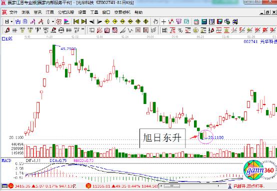Click the 光华科技 stock name link
The image size is (277, 191).
268,41
